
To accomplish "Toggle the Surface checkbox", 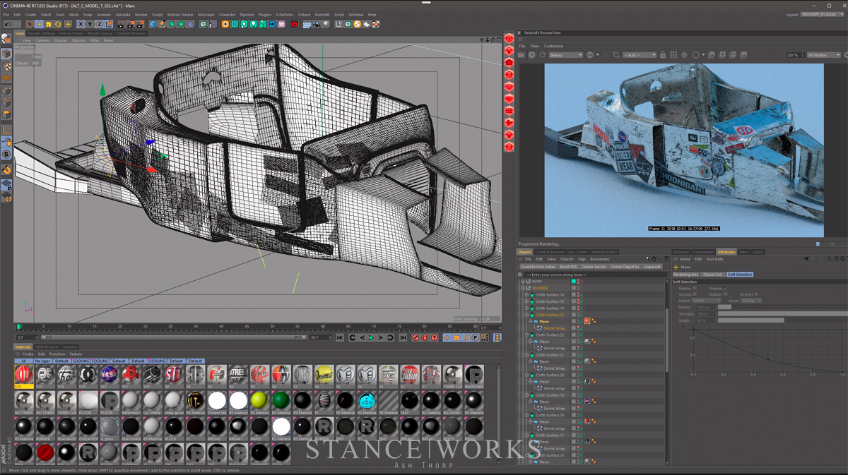I will [695, 294].
